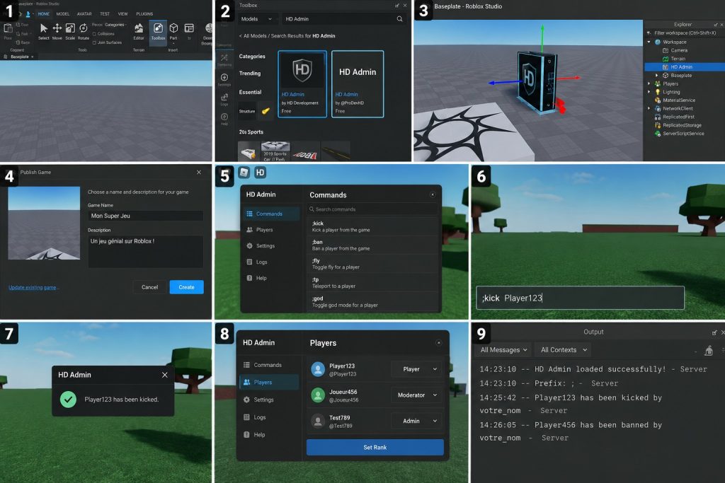Toggle the Join Surfaces checkbox

pos(94,42)
